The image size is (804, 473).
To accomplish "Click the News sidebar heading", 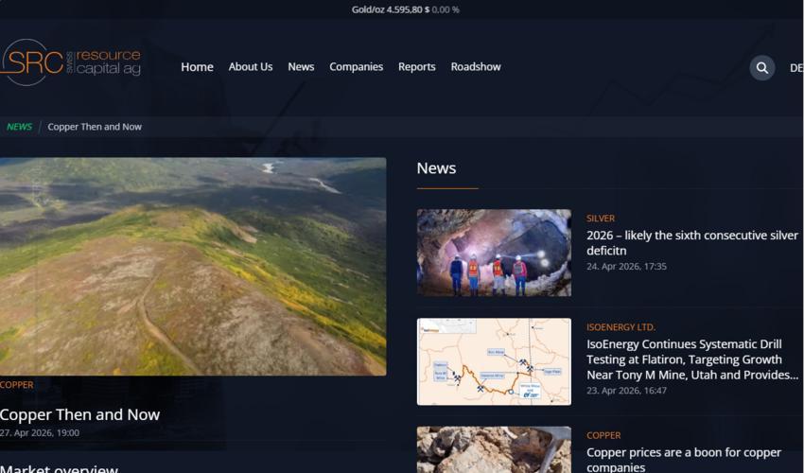I will tap(436, 168).
